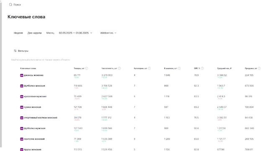Click the marketplace icon beside лонгслив женский
The width and height of the screenshot is (268, 151).
click(x=21, y=139)
